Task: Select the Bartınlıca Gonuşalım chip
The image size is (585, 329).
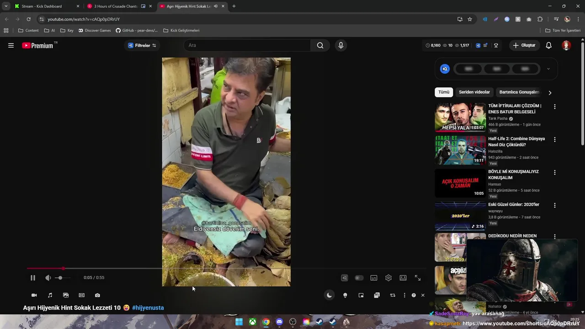Action: click(x=519, y=92)
